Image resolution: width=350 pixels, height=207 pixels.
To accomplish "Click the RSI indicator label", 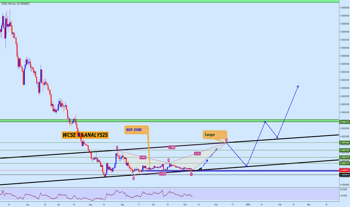I will [x=3, y=191].
